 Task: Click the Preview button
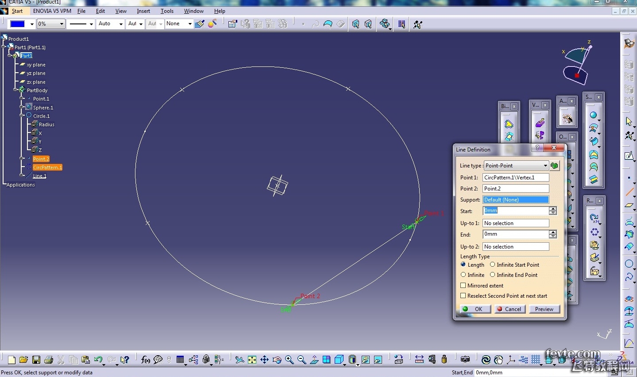point(544,309)
